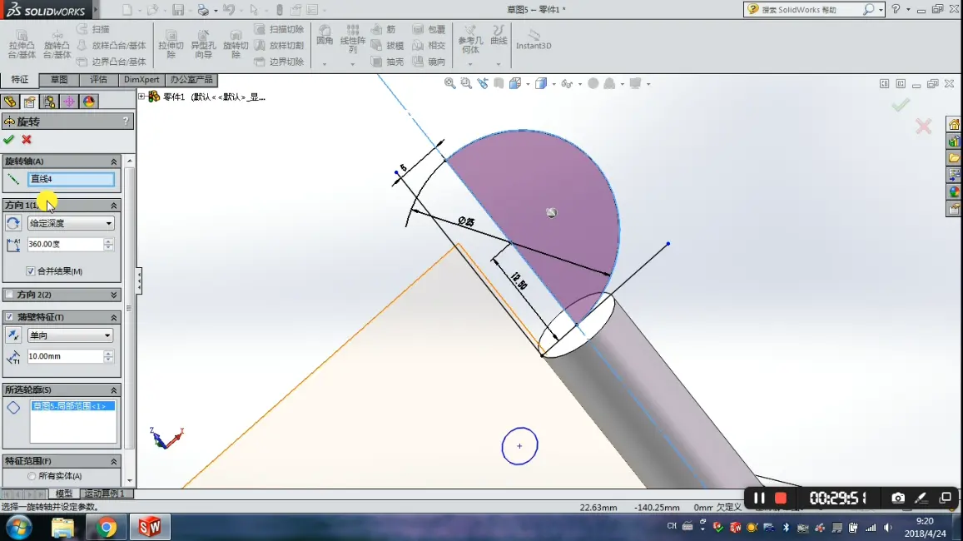Open the Display Style cube icon
Screen dimensions: 963x541
541,83
